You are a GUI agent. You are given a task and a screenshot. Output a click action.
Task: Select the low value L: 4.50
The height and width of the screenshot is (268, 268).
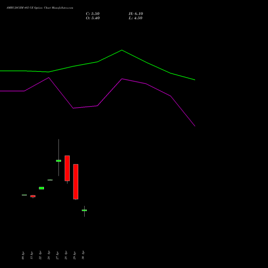point(136,18)
